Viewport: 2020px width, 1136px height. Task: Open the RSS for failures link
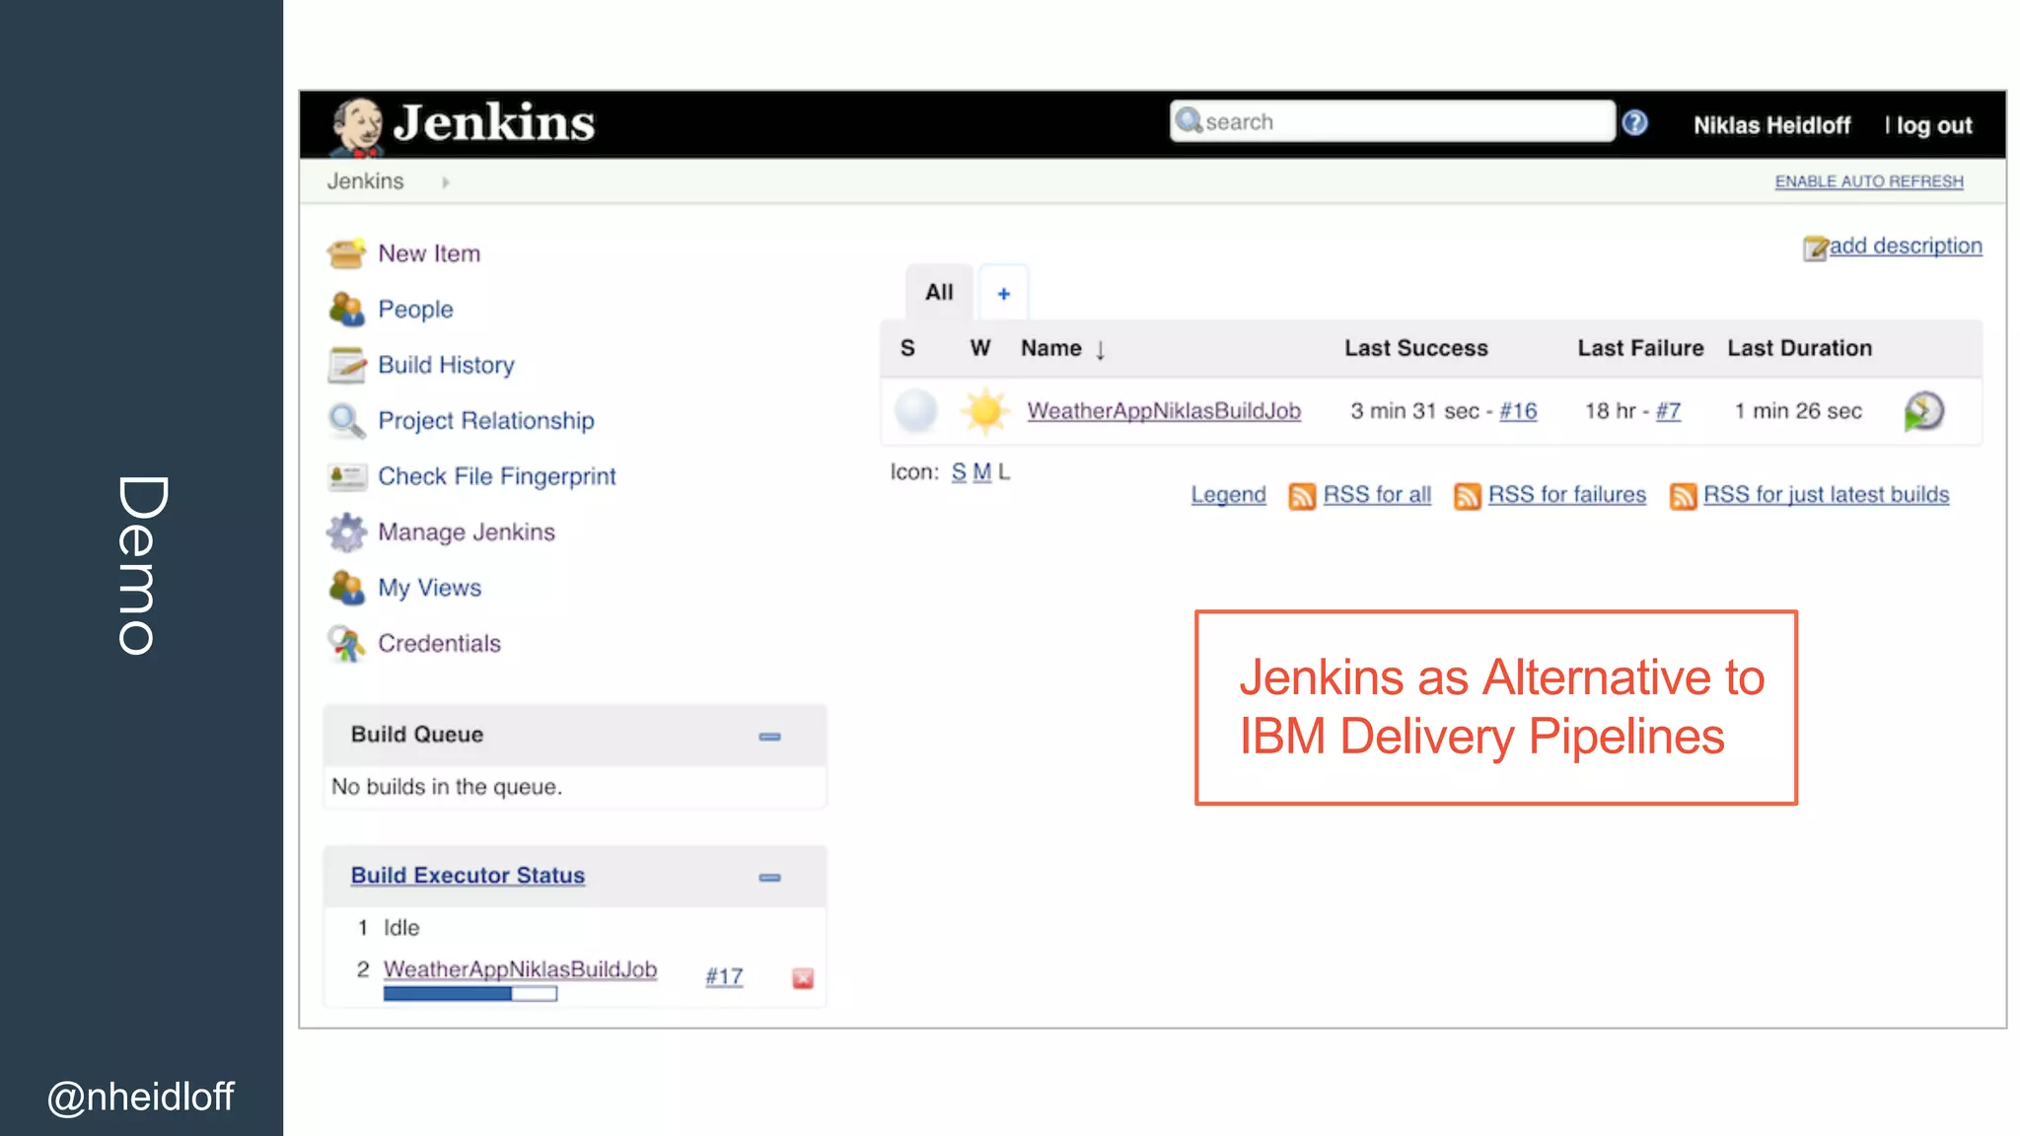pyautogui.click(x=1567, y=495)
